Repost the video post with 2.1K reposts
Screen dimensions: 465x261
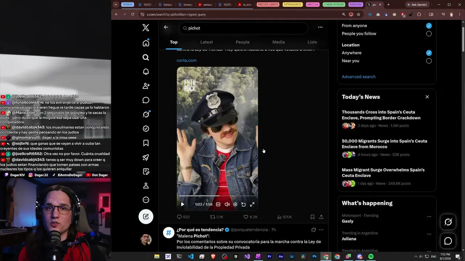(x=217, y=217)
